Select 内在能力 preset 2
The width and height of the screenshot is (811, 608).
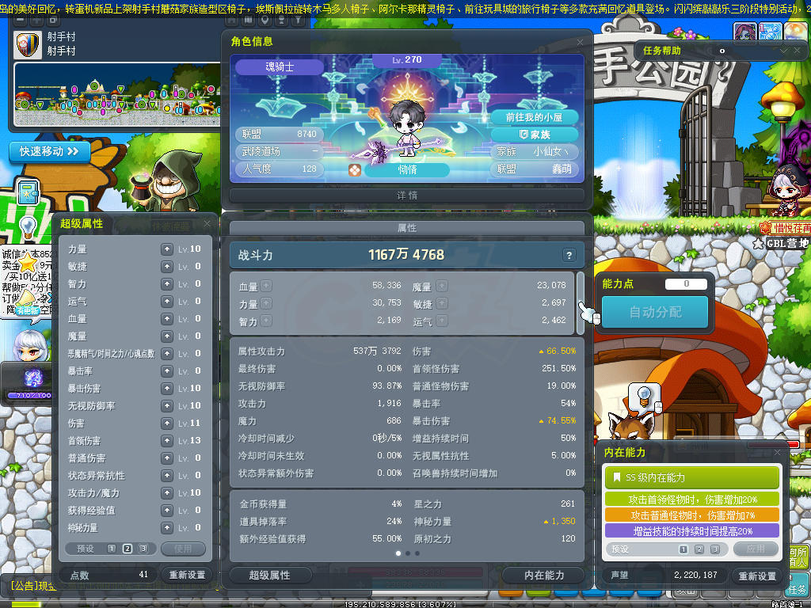(x=699, y=549)
